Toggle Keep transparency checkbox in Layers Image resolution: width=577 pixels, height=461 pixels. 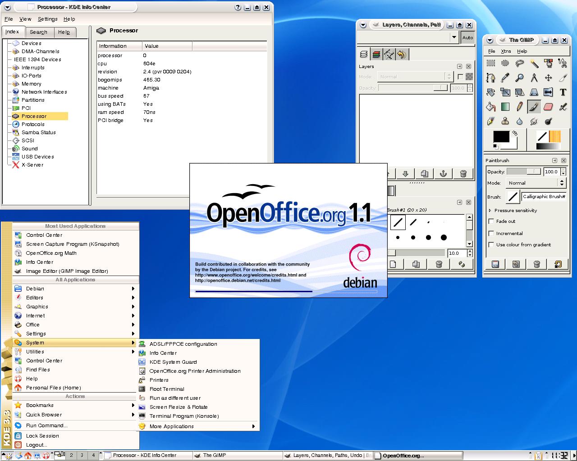coord(460,77)
